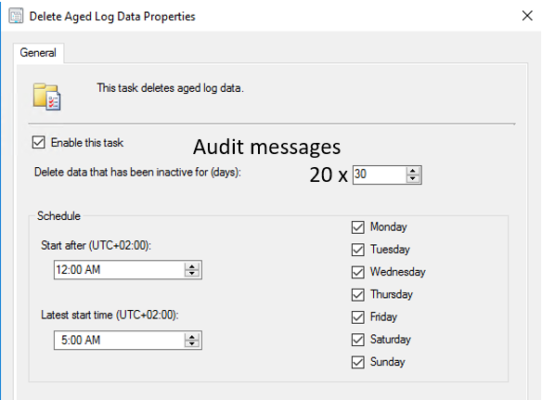Click the 'Delete data that has been inactive for (days):' label

[x=137, y=173]
